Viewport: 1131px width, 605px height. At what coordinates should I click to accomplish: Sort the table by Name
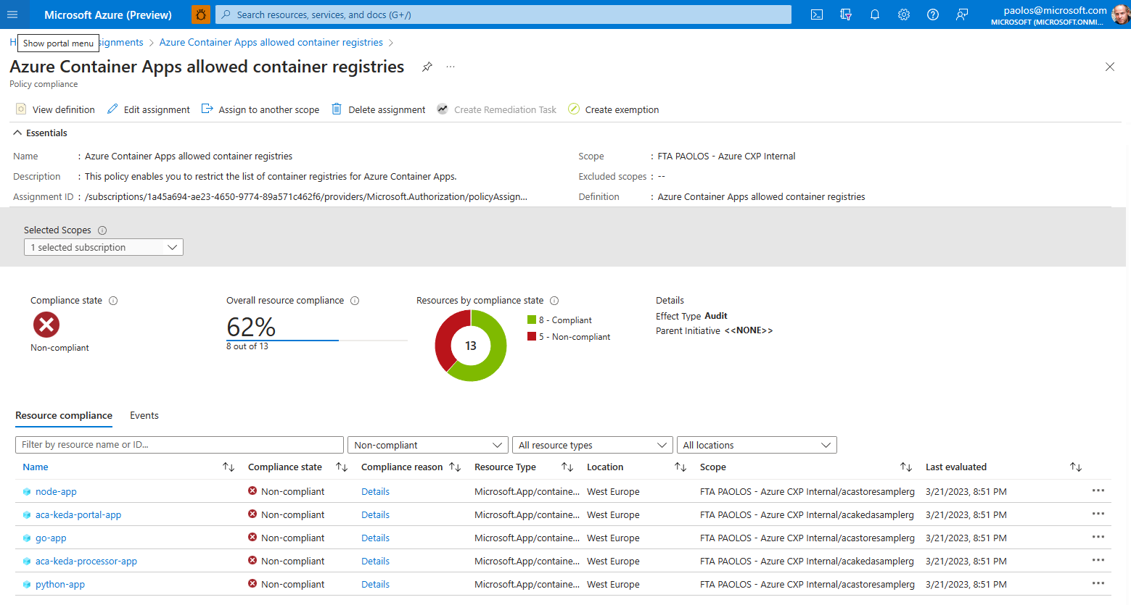(229, 467)
